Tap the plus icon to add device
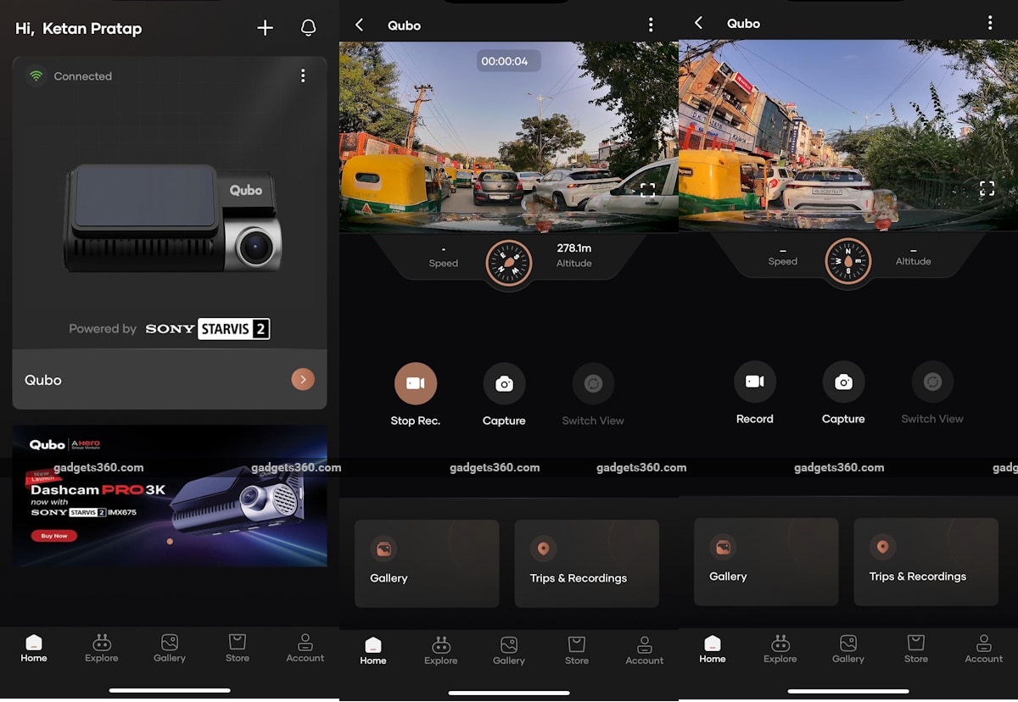This screenshot has width=1018, height=702. 266,28
